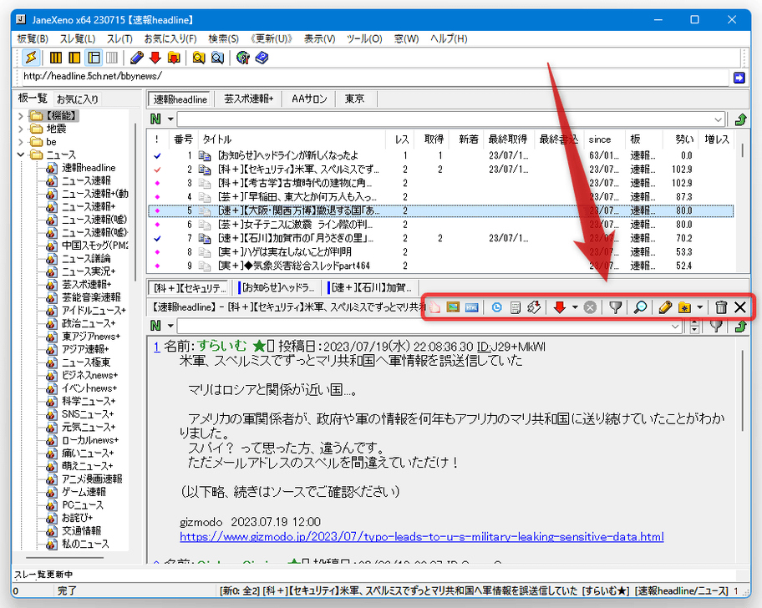Select thread row 8 ハゲは実在しないことが判明
762x608 pixels.
coord(440,252)
